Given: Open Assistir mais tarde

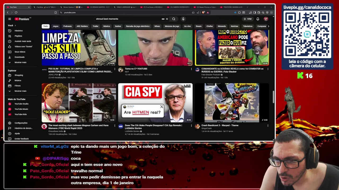Looking at the screenshot, I should coord(20,41).
